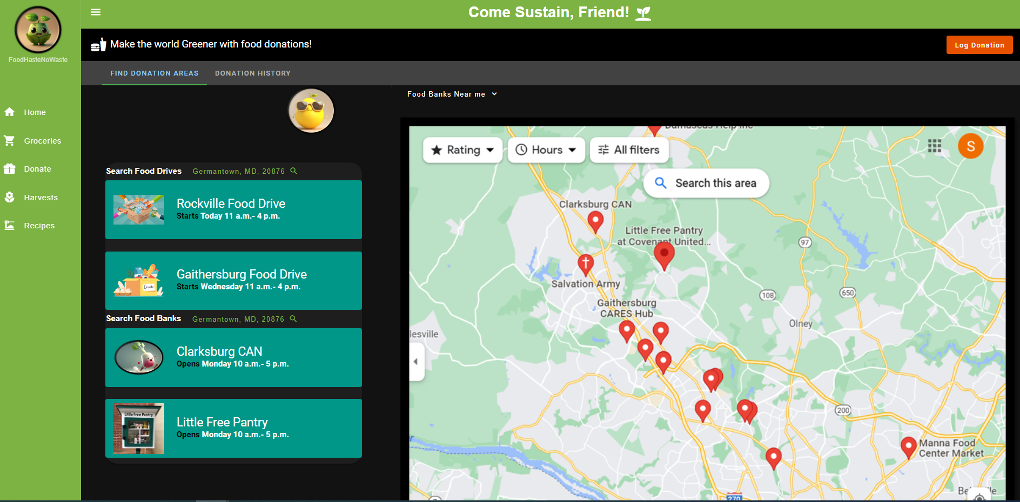Click the sprout icon beside the page title

[643, 13]
